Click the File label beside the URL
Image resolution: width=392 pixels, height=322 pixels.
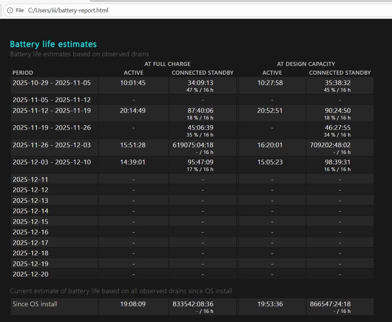click(20, 11)
